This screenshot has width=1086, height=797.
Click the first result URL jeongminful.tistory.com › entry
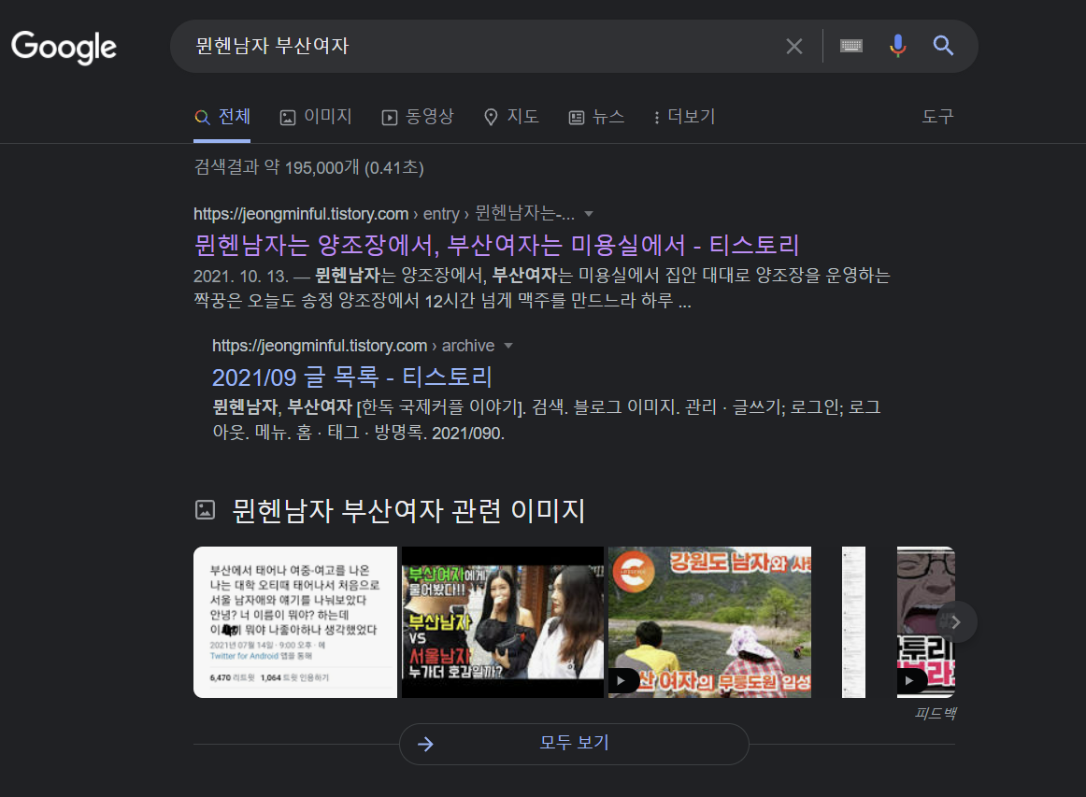(384, 214)
